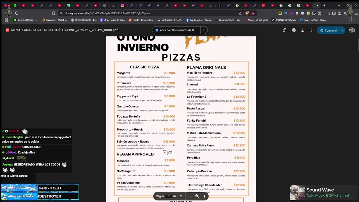This screenshot has width=359, height=202.
Task: Open Facebook Marketplace bookmark
Action: 199,20
